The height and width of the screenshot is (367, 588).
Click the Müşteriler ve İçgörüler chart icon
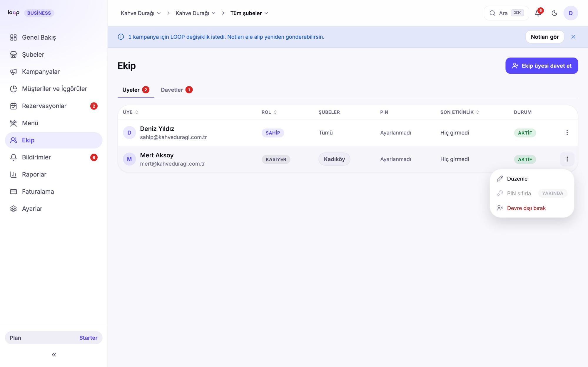pos(14,89)
